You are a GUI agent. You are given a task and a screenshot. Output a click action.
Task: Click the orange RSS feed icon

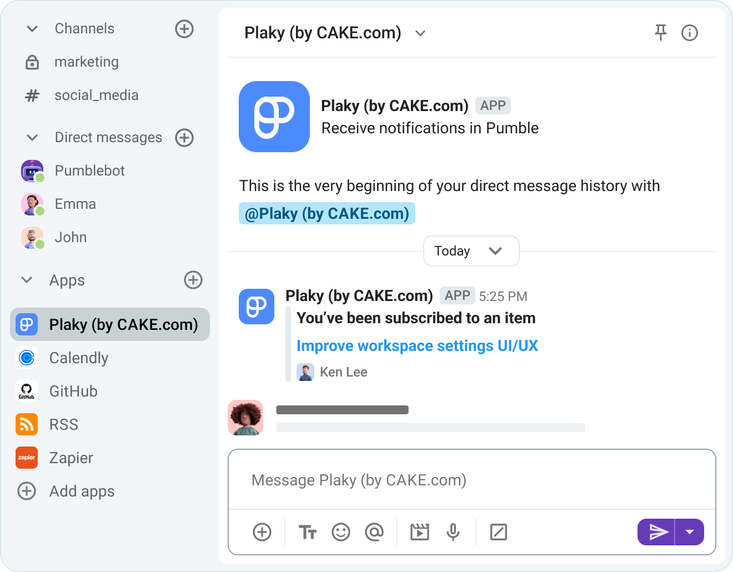pos(27,424)
